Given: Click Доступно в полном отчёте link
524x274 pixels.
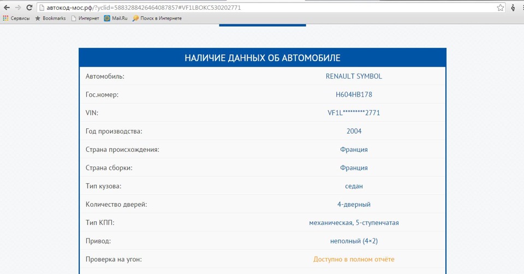Looking at the screenshot, I should click(354, 259).
